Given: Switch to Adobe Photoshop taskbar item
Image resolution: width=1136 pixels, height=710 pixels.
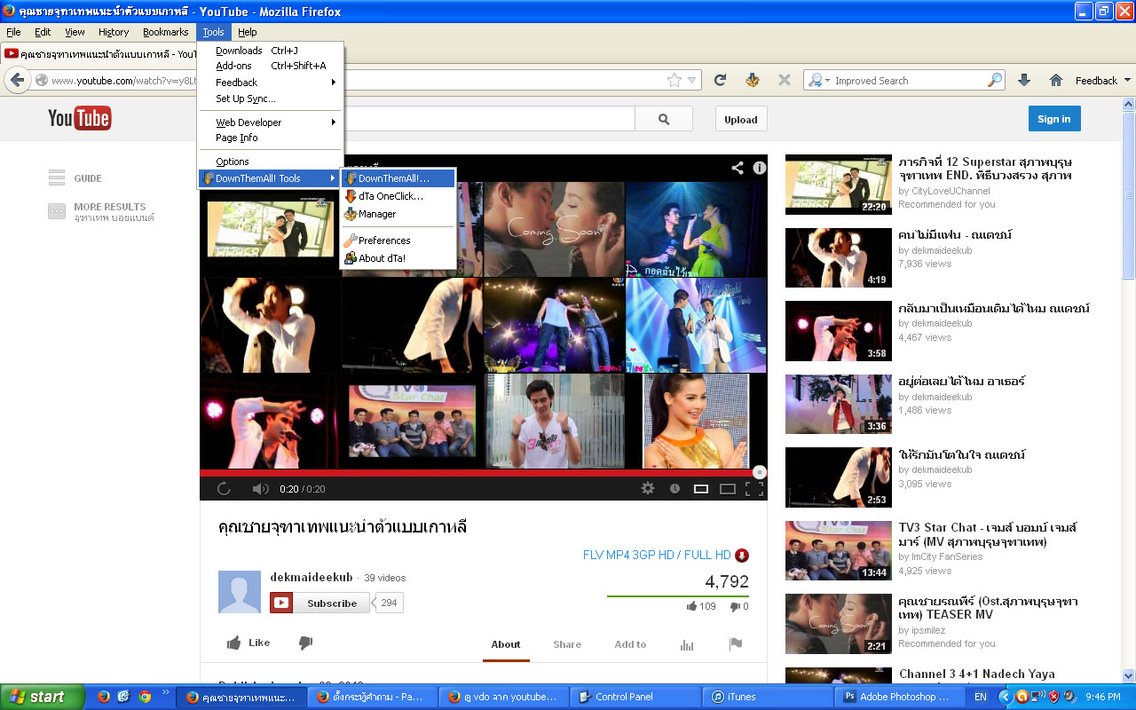Looking at the screenshot, I should pos(899,697).
